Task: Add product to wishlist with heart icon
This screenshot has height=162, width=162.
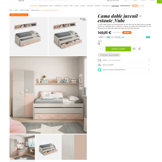Action: point(134,49)
